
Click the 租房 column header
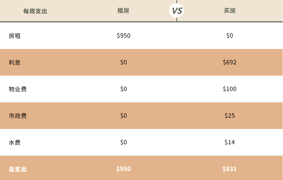(x=123, y=11)
